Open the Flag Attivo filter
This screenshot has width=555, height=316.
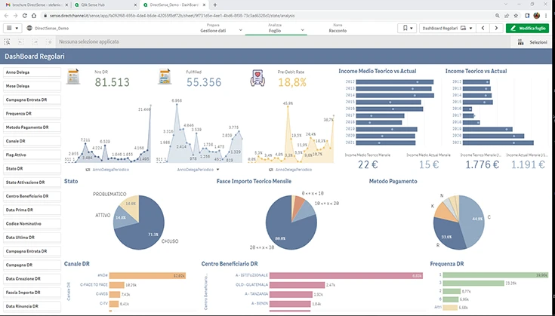pos(32,155)
